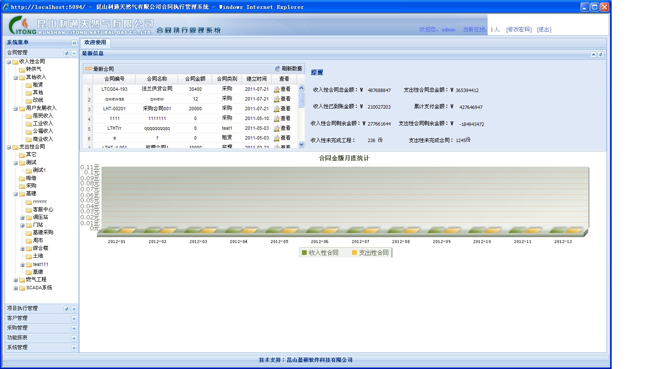Expand the 燃气工程 tree node
Screen dimensions: 649x369
pos(16,280)
